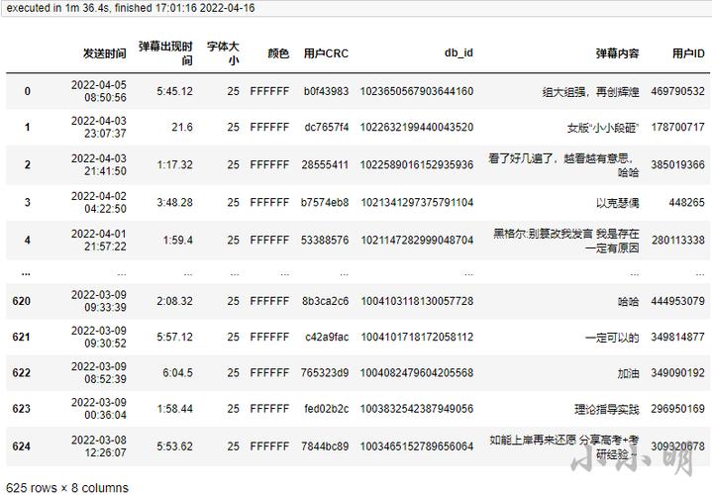Click send time 2022-03-09 09:33:39

[x=99, y=301]
